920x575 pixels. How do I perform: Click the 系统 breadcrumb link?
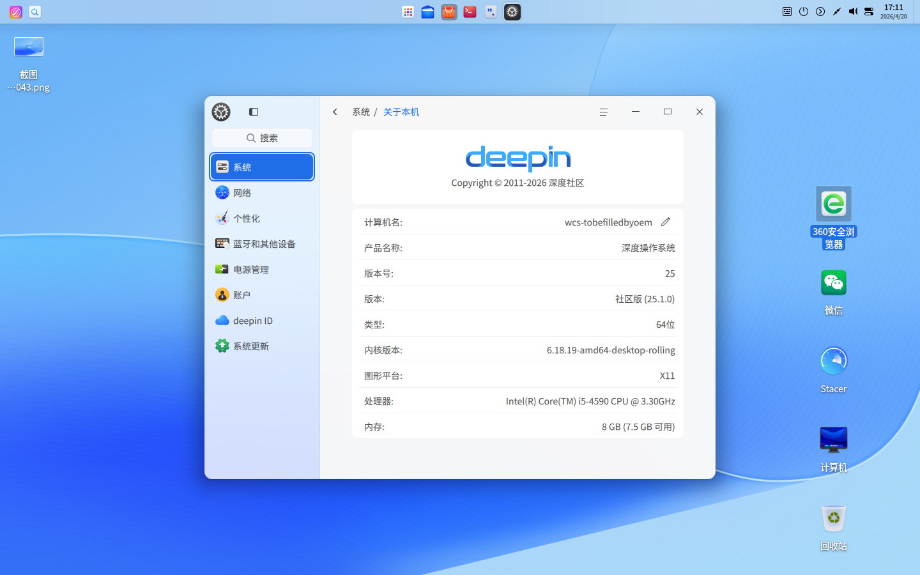click(361, 112)
